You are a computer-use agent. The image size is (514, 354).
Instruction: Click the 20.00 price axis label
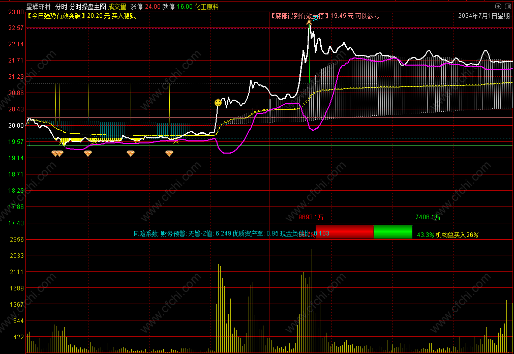tap(16, 125)
